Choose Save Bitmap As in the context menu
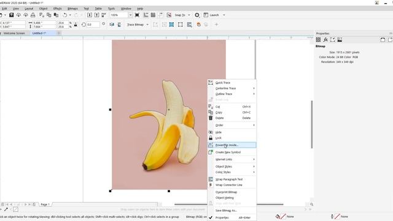Image resolution: width=393 pixels, height=221 pixels. pos(232,211)
